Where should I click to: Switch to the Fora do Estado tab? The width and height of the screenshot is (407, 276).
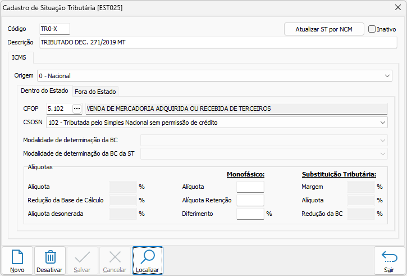pos(95,91)
